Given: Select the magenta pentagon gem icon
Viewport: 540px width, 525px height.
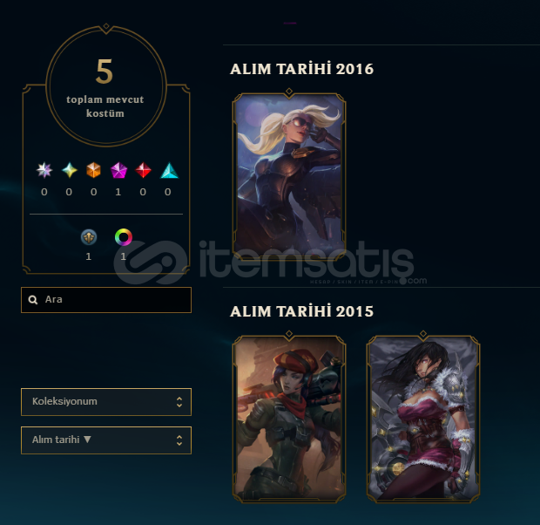Looking at the screenshot, I should 118,170.
